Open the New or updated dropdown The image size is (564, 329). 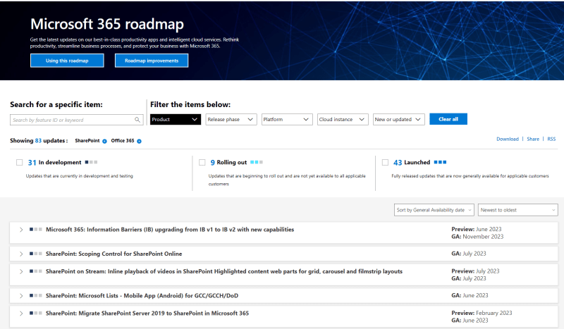[x=398, y=119]
